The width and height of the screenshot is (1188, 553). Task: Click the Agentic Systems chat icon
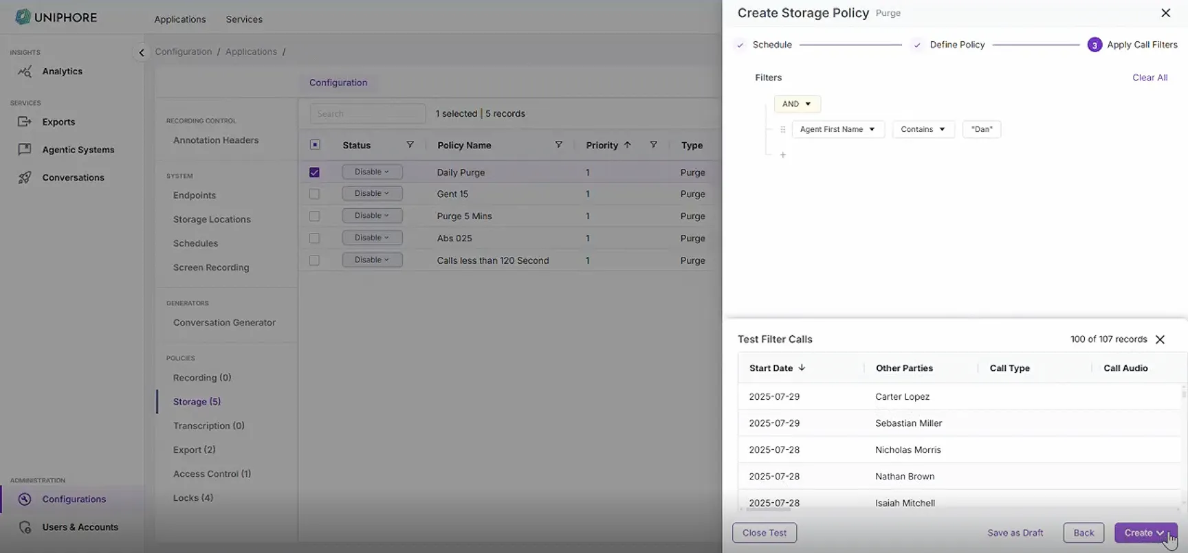(x=25, y=150)
